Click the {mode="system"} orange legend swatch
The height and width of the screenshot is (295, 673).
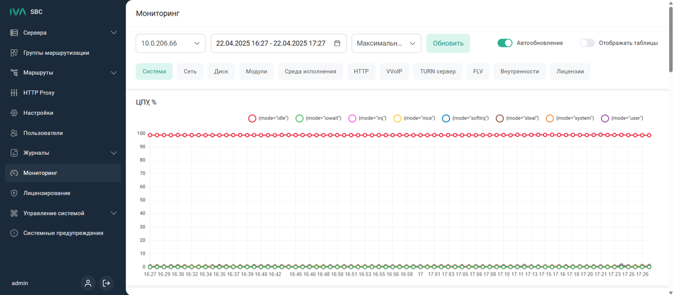[549, 119]
